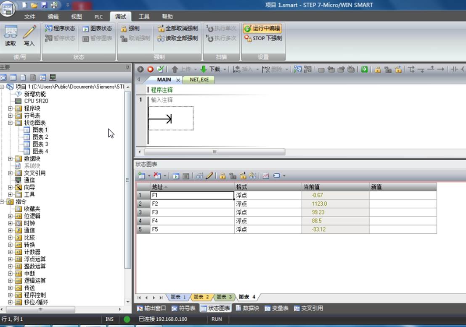Collapse the 状态图表 status chart tree node
The image size is (466, 327).
coord(11,123)
